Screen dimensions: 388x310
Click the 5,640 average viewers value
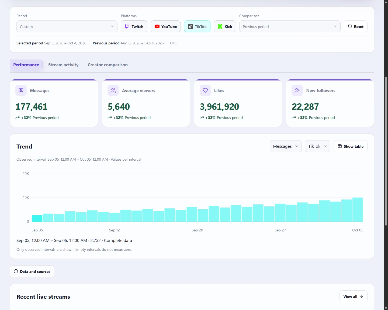[119, 107]
